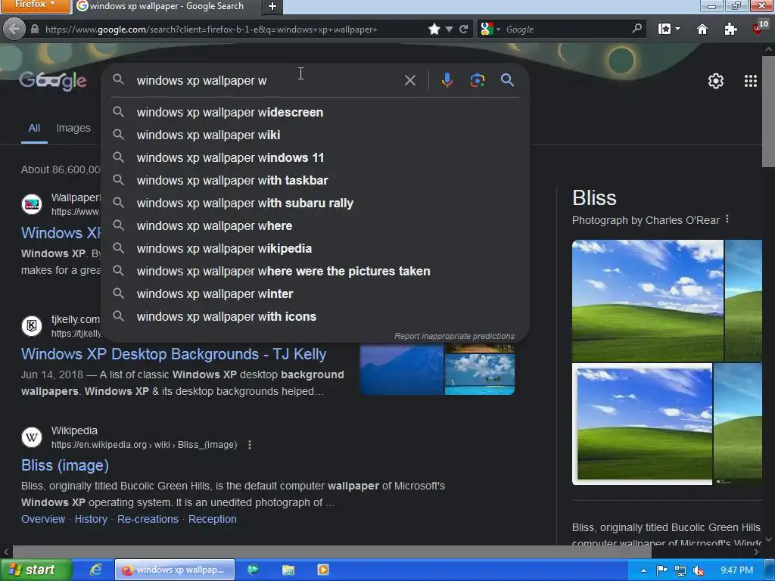
Task: Click the vertical page scrollbar thumb
Action: (768, 111)
